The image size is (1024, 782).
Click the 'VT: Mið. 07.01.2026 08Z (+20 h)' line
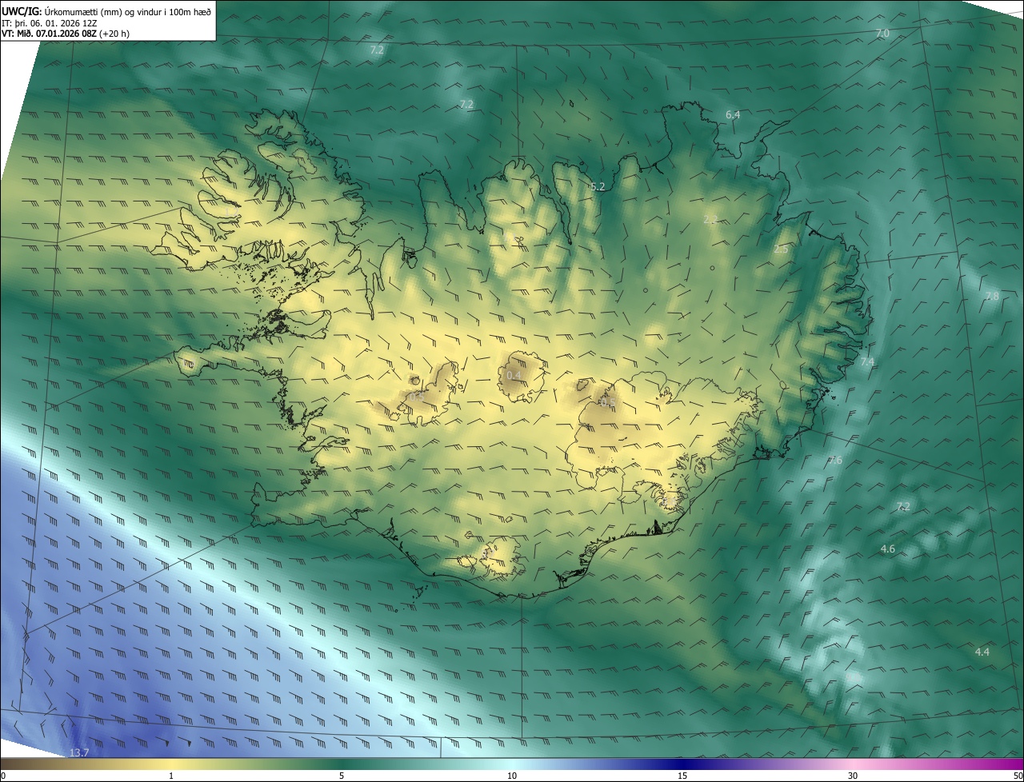coord(66,34)
